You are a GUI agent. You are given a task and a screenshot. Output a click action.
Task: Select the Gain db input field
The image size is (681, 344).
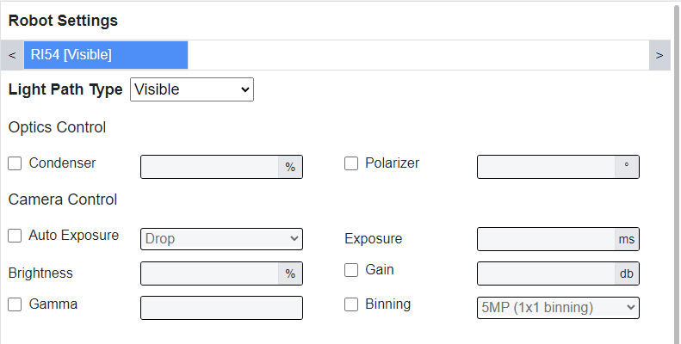click(x=546, y=273)
